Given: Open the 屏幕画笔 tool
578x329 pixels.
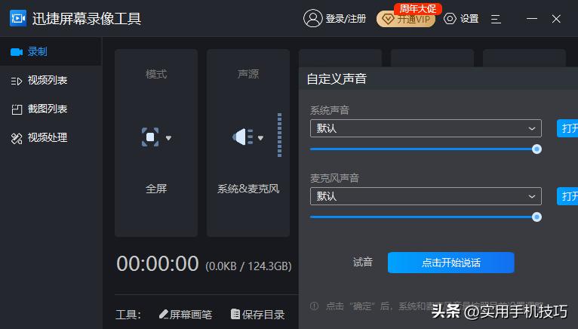Looking at the screenshot, I should tap(186, 314).
